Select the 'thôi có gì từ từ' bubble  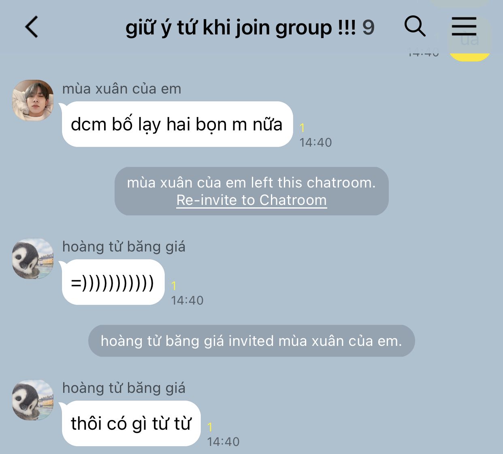point(131,423)
